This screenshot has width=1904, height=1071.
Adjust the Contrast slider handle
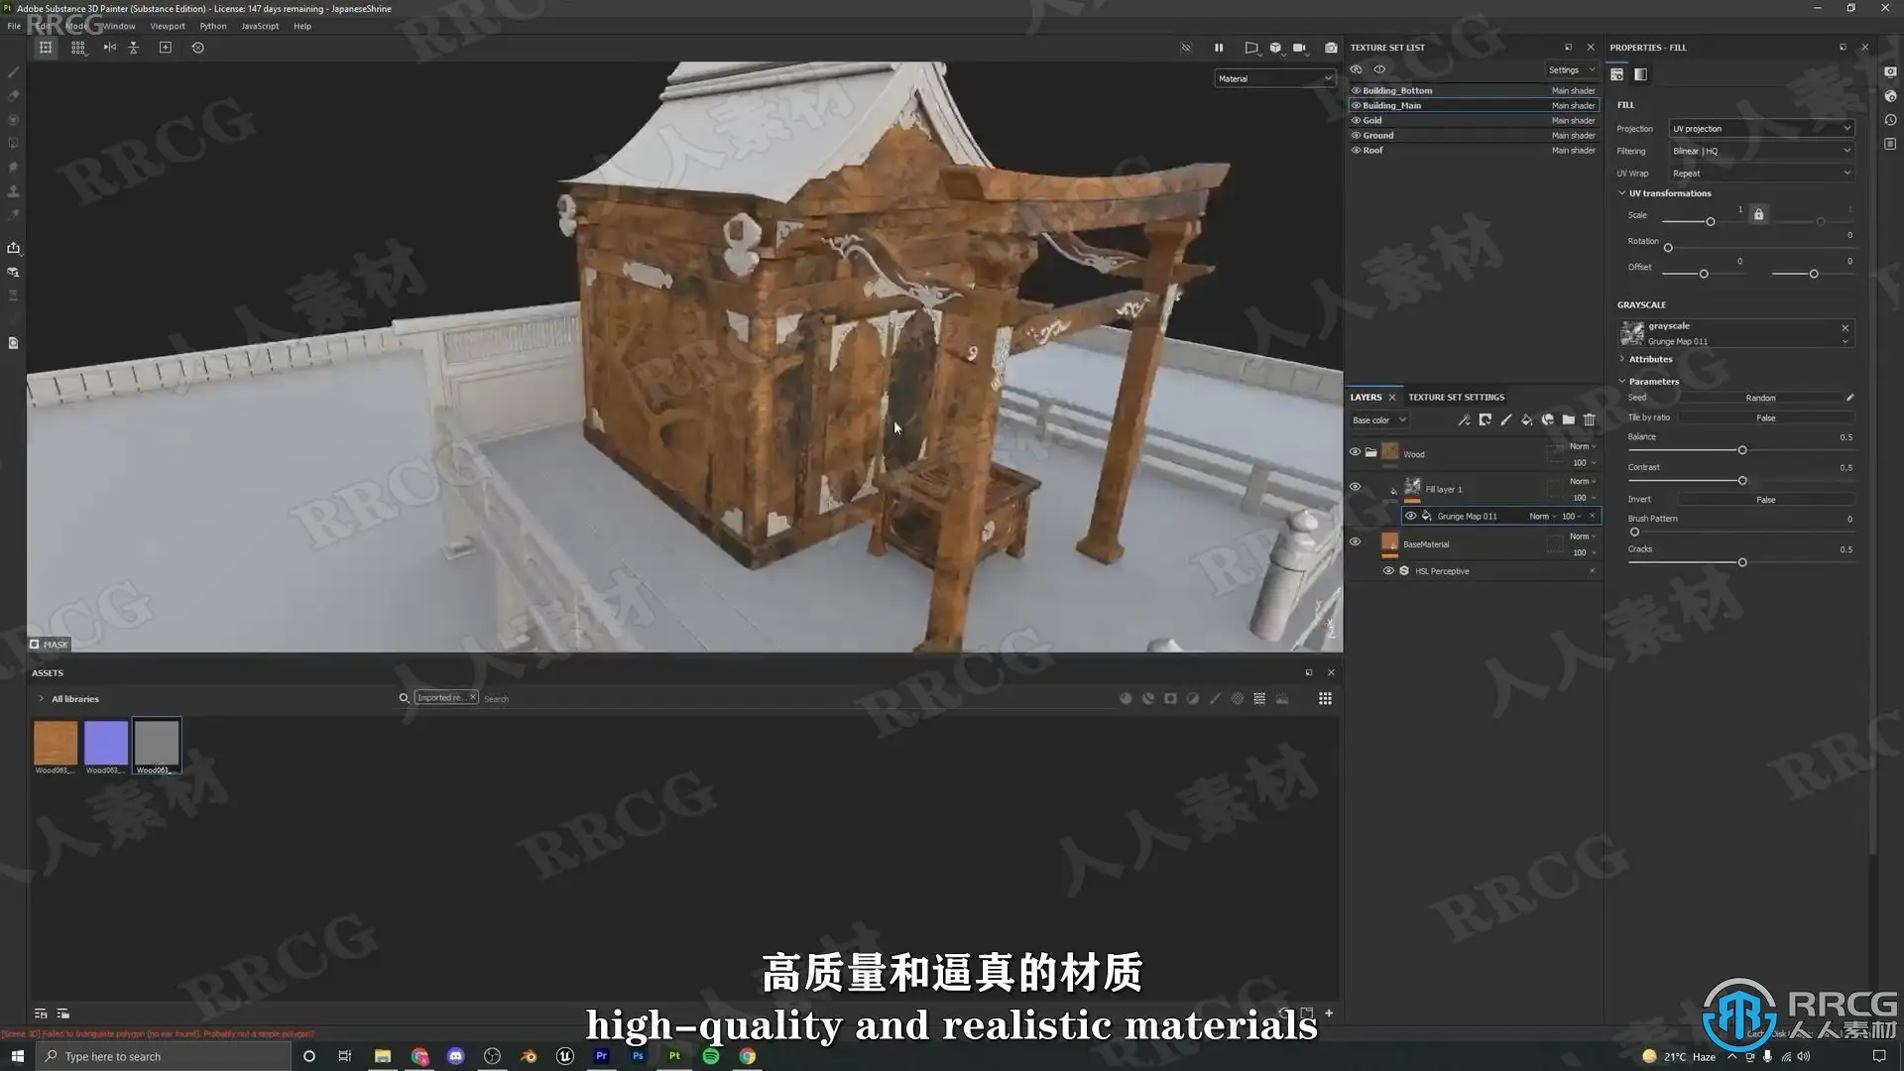click(1742, 481)
